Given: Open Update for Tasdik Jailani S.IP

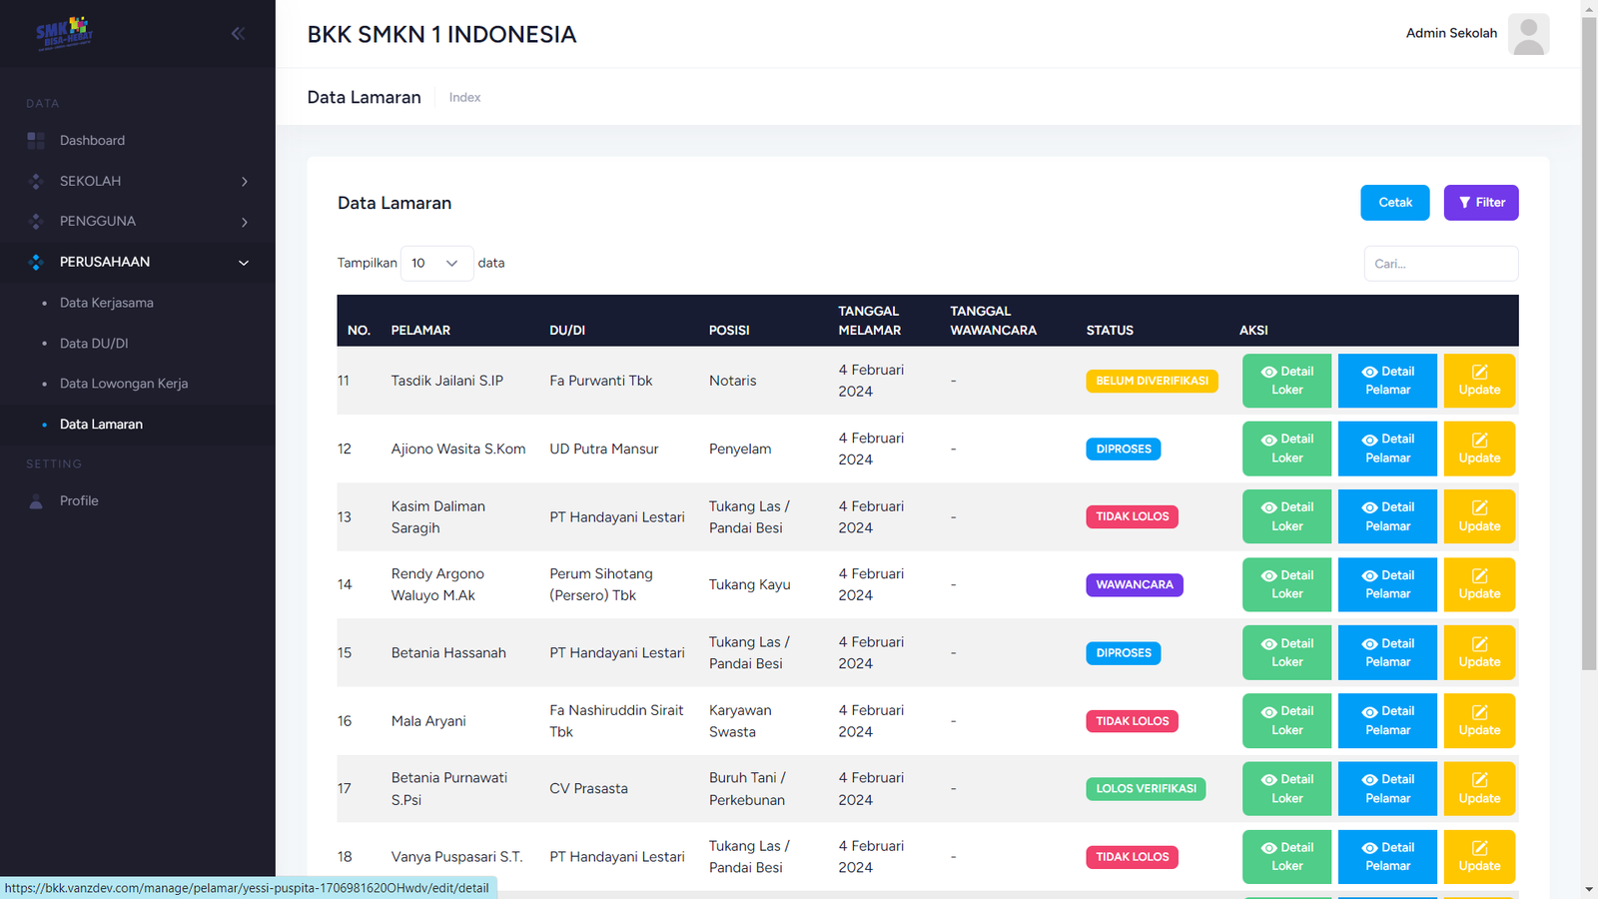Looking at the screenshot, I should pyautogui.click(x=1478, y=381).
